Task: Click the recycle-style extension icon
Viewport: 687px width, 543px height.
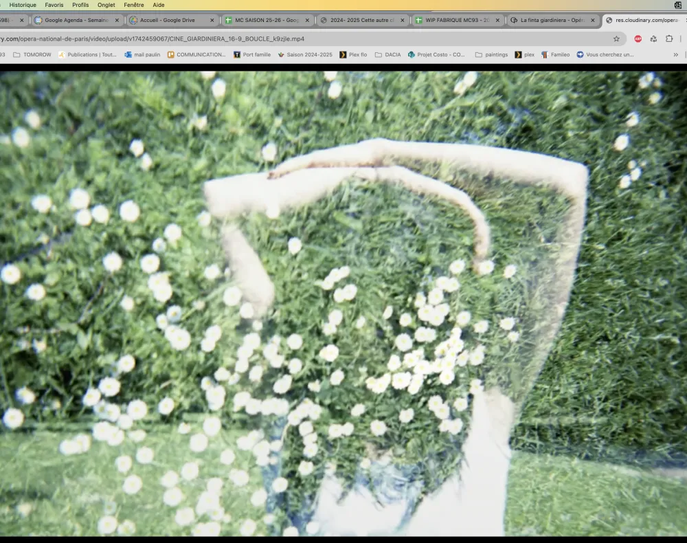Action: (653, 39)
